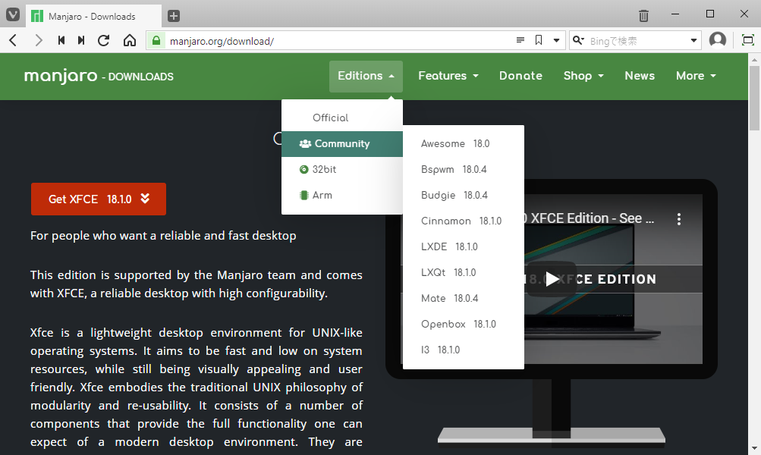Choose Budgie 18.0.4 edition
The height and width of the screenshot is (455, 761).
pos(464,195)
